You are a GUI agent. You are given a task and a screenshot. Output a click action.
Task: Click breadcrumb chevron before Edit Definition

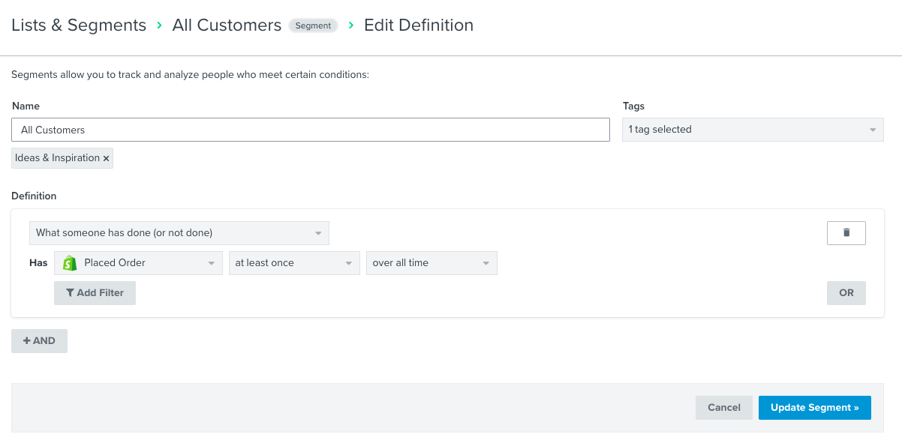pos(350,25)
